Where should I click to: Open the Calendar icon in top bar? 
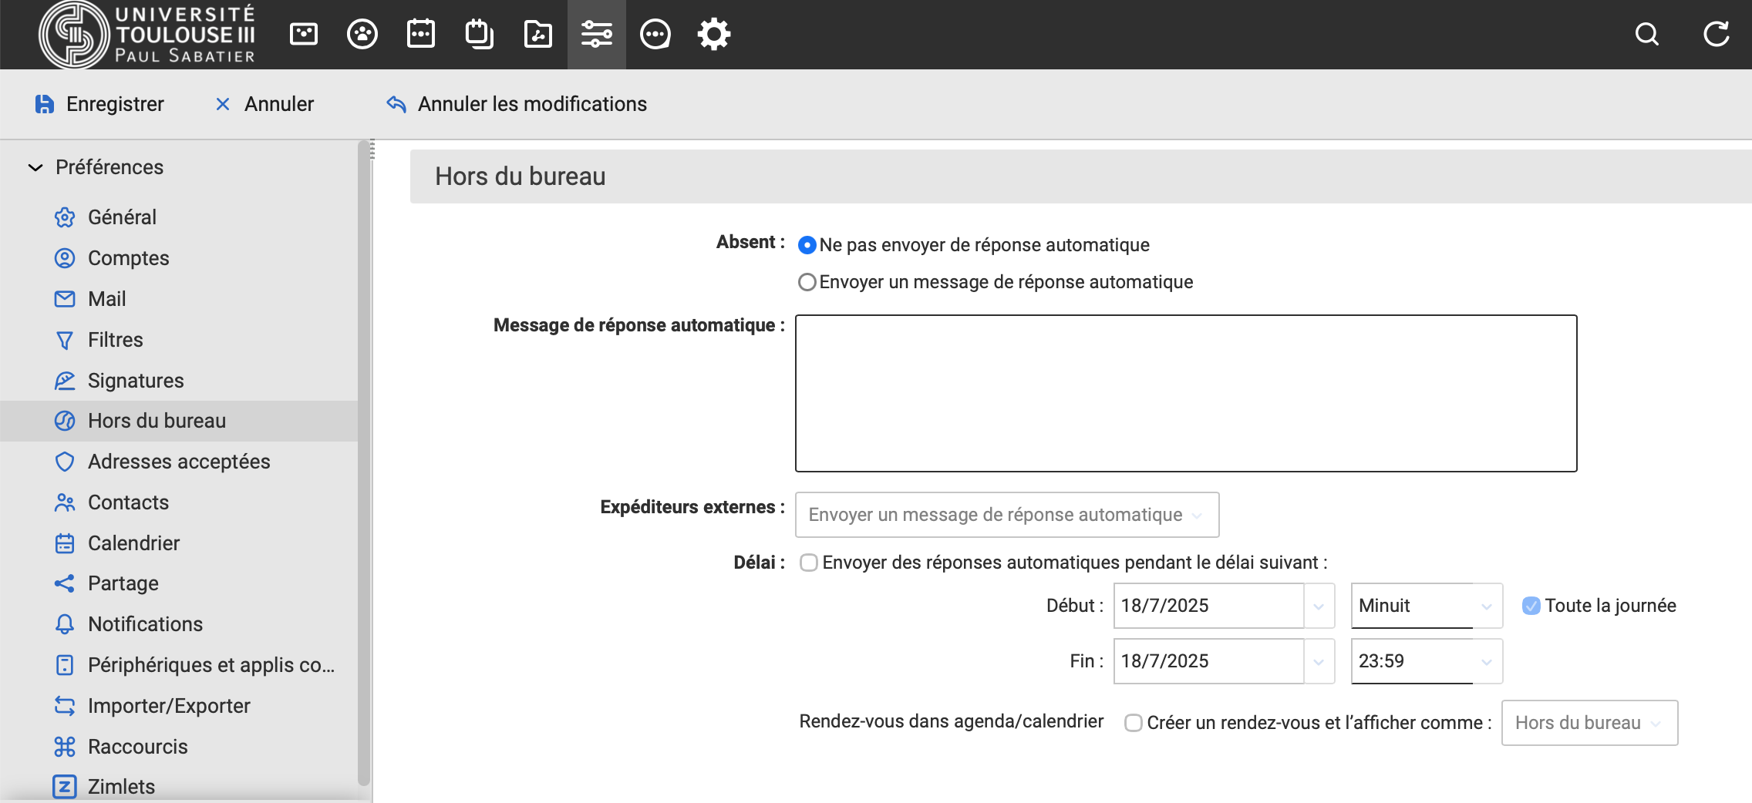[x=421, y=34]
